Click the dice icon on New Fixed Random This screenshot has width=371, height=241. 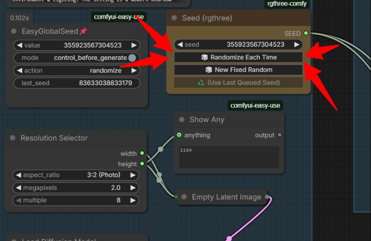pyautogui.click(x=209, y=70)
